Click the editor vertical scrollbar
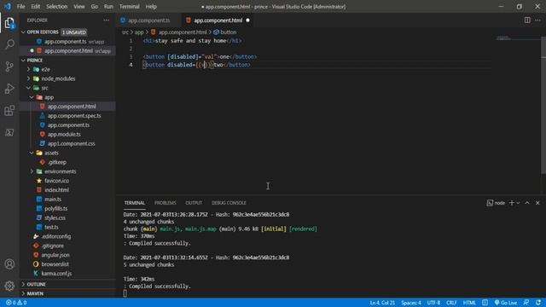The width and height of the screenshot is (546, 307). pyautogui.click(x=543, y=104)
